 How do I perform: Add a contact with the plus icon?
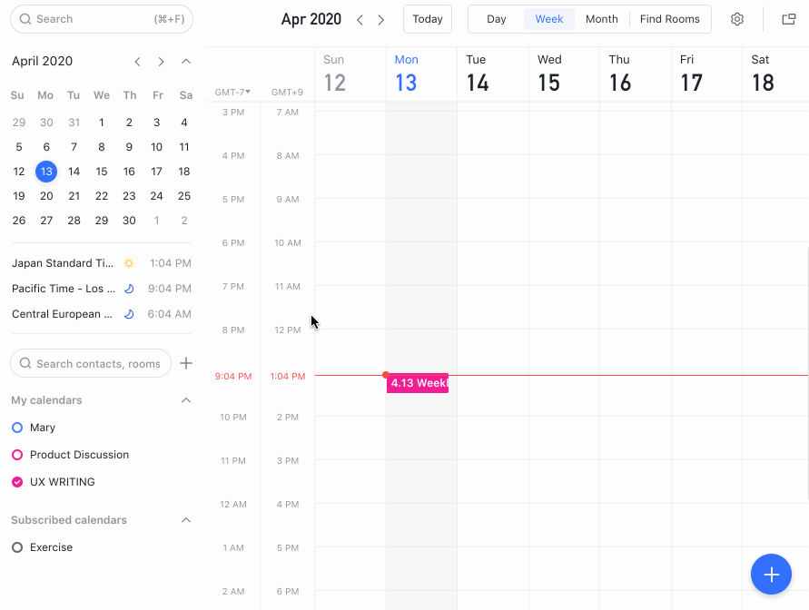pyautogui.click(x=186, y=363)
